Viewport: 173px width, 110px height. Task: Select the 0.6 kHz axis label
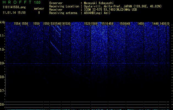(2, 105)
